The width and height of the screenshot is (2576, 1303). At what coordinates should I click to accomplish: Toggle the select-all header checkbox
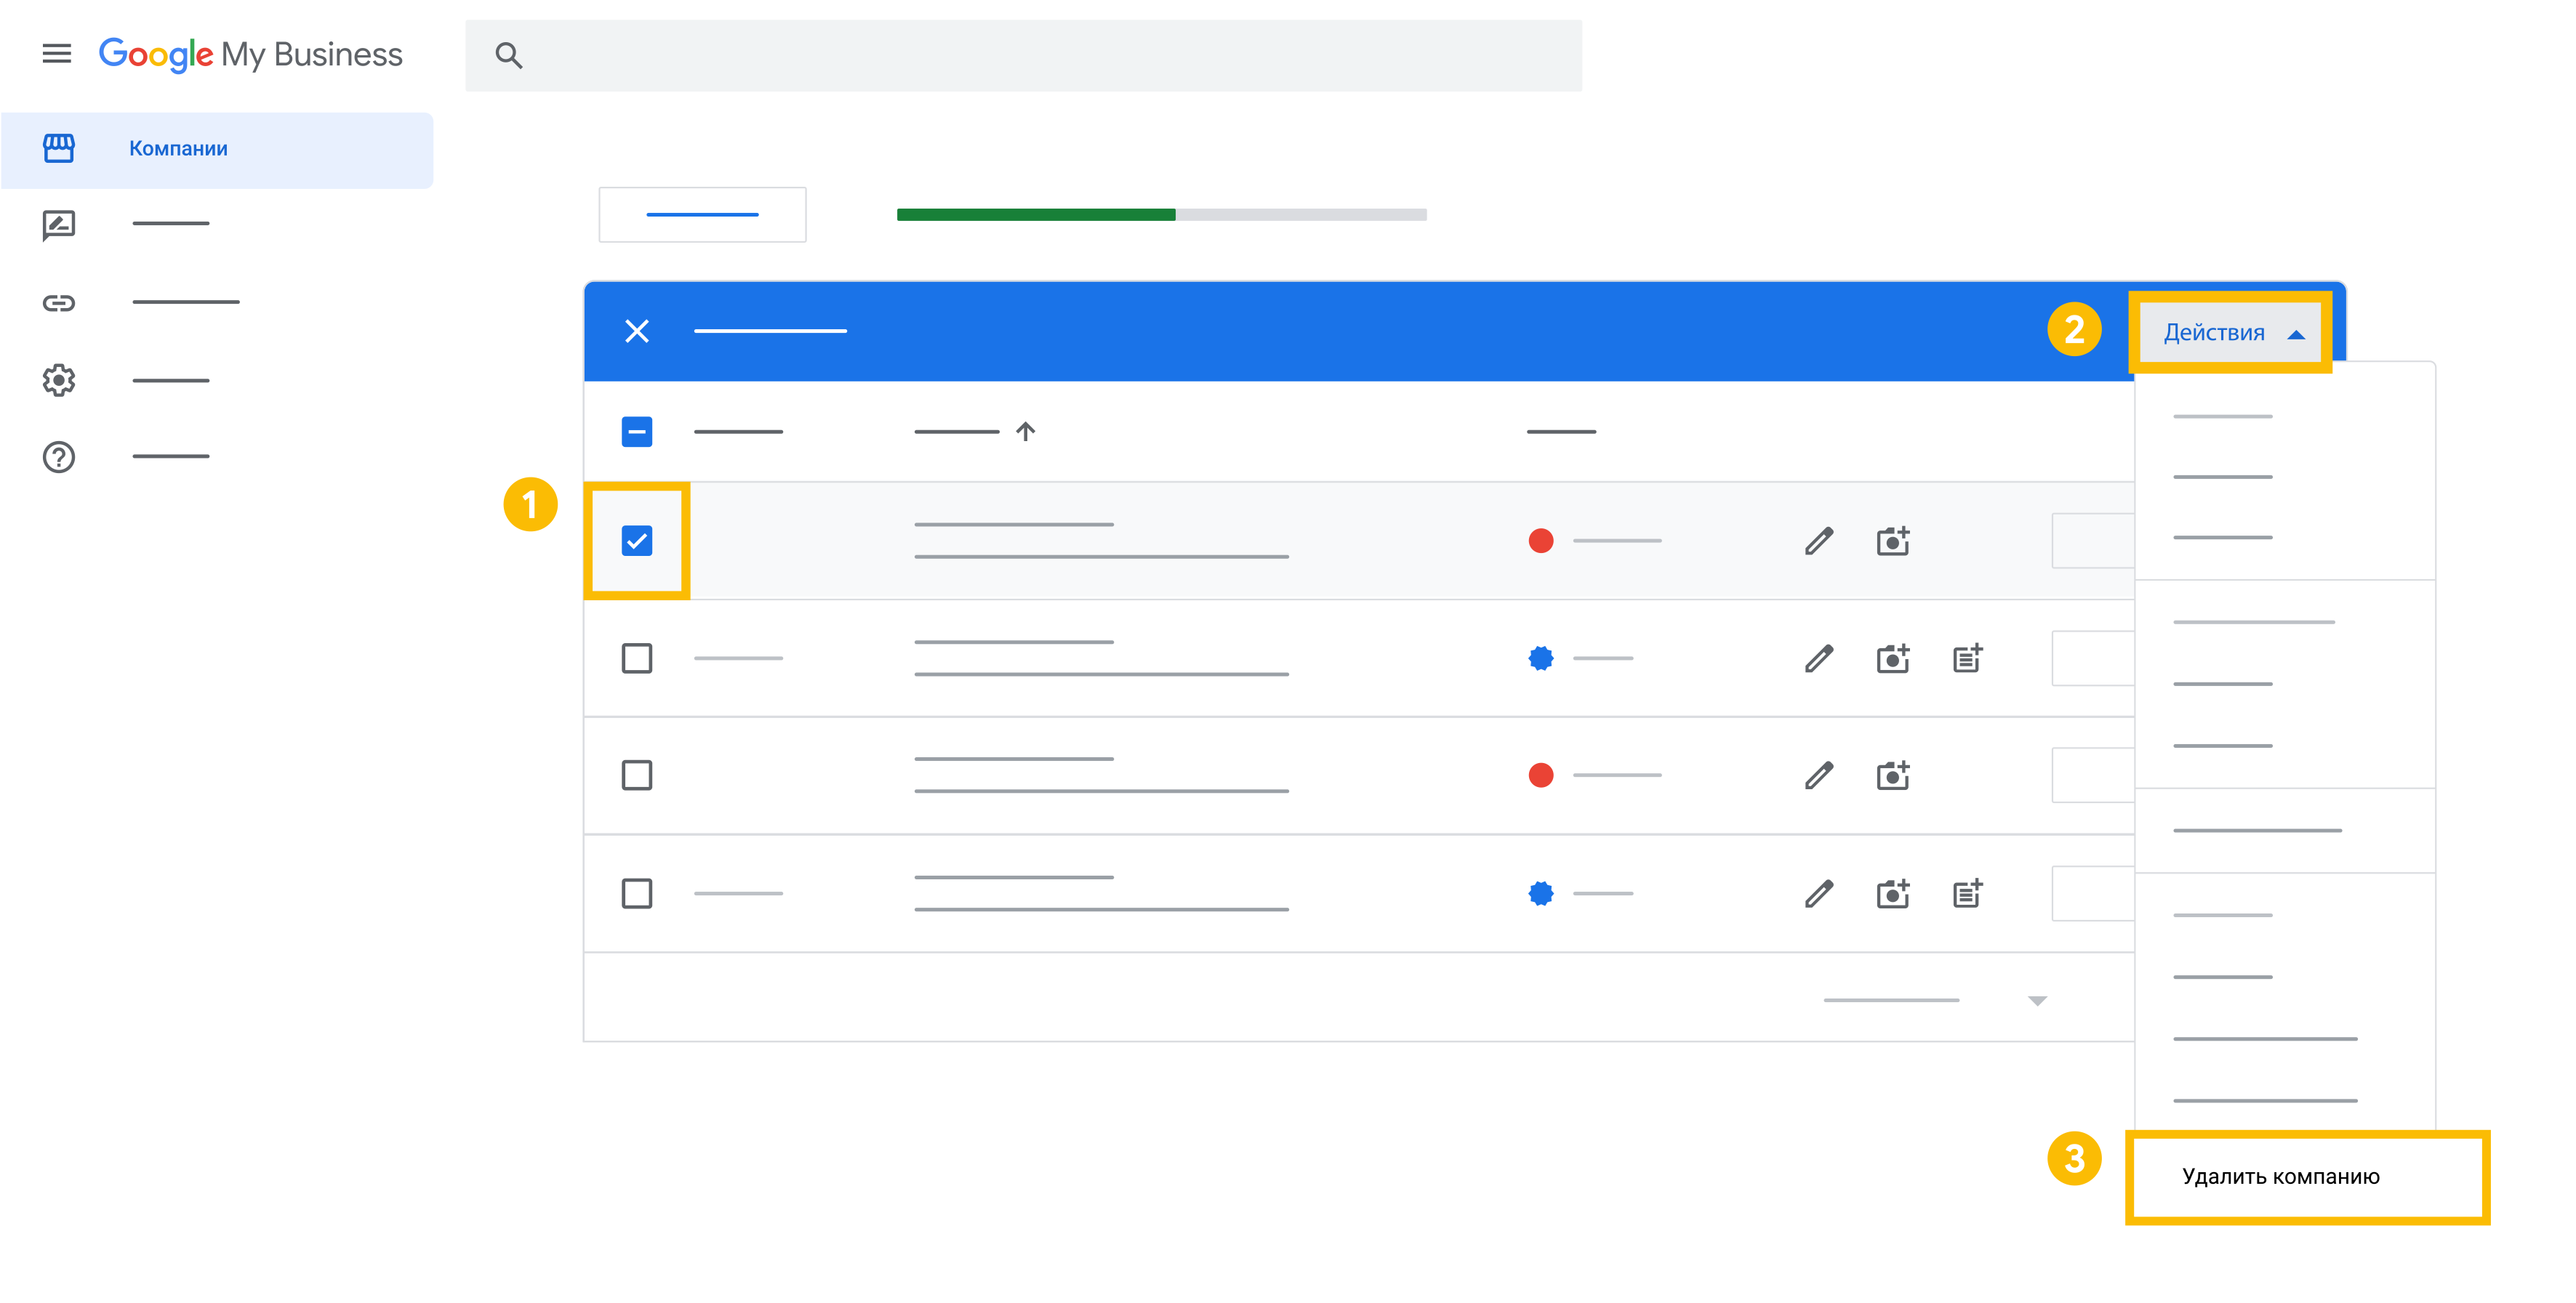point(637,432)
